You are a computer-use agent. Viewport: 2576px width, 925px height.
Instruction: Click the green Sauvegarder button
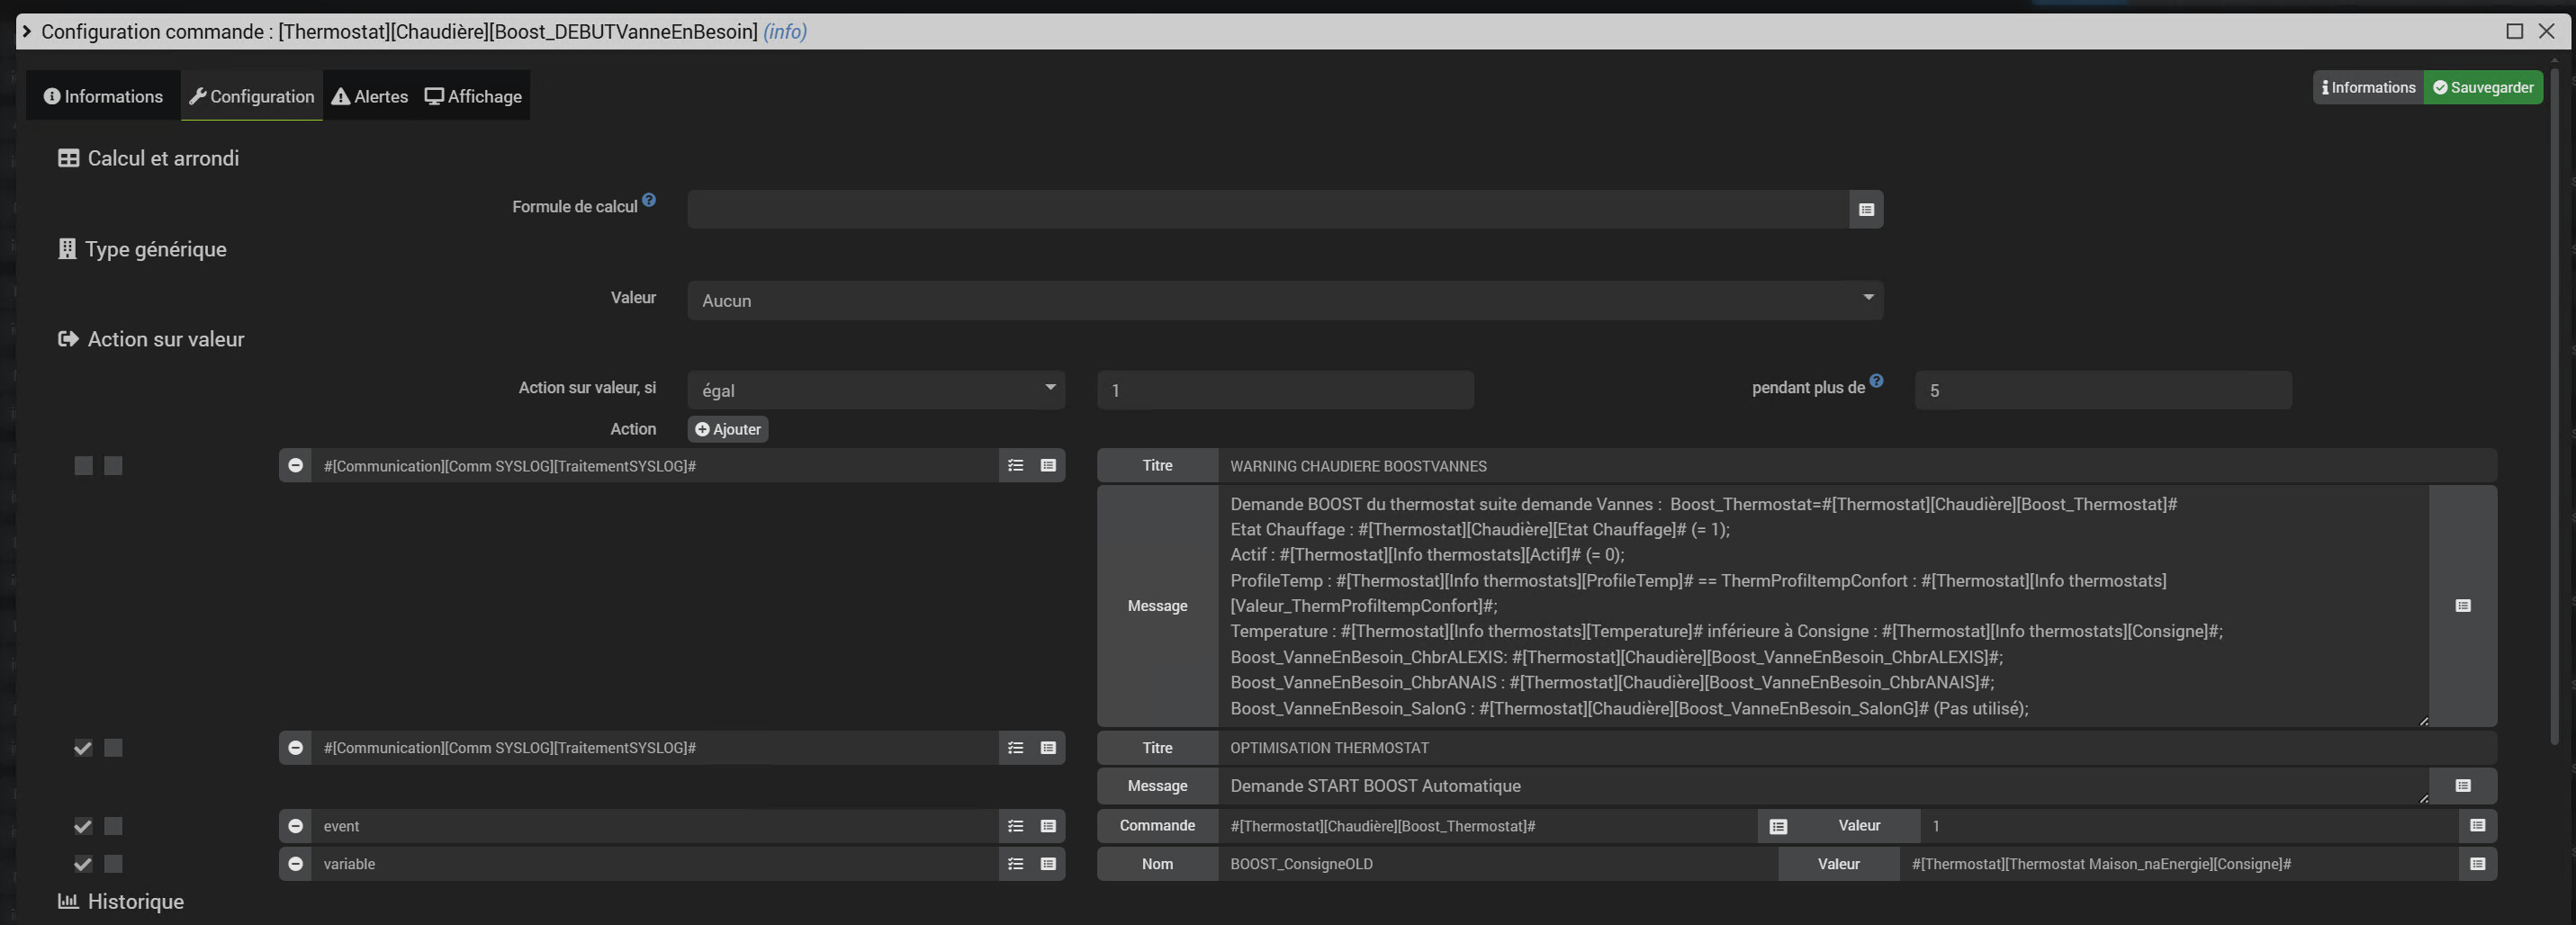[x=2482, y=87]
